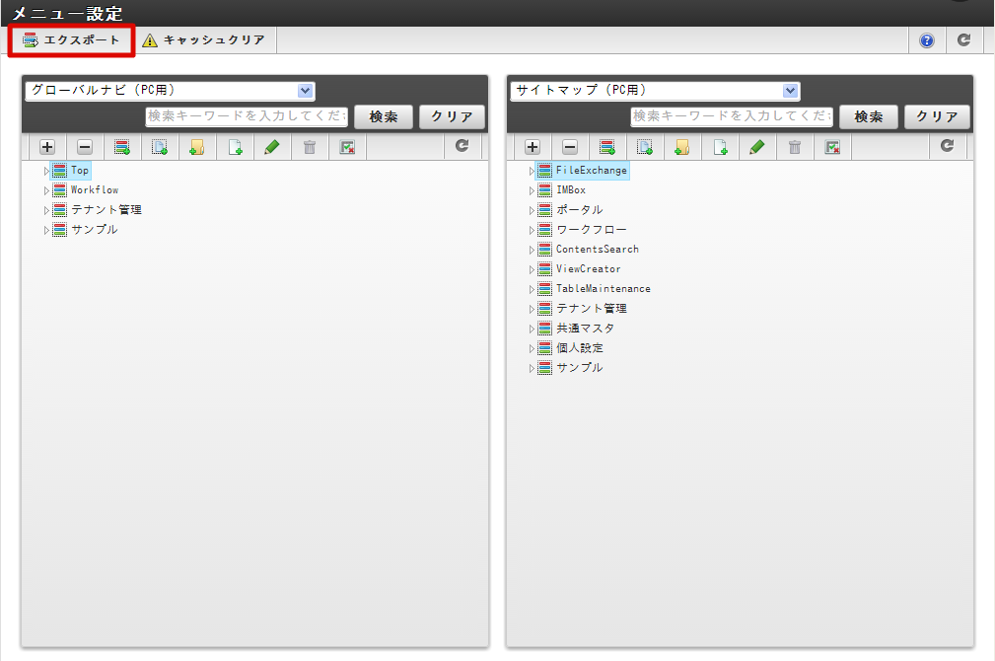Expand the FileExchange tree node
995x661 pixels.
pos(531,170)
